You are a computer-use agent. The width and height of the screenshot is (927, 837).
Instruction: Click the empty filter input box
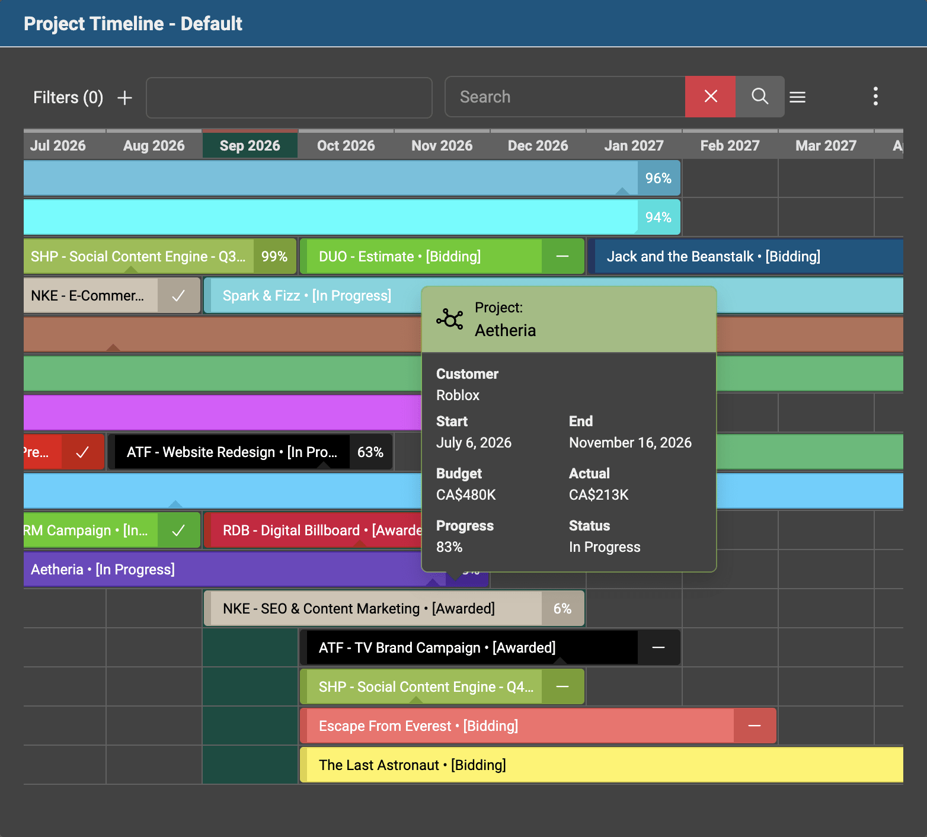click(x=289, y=98)
